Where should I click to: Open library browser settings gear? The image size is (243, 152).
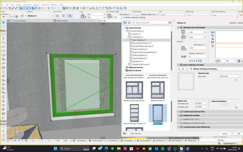(x=170, y=23)
